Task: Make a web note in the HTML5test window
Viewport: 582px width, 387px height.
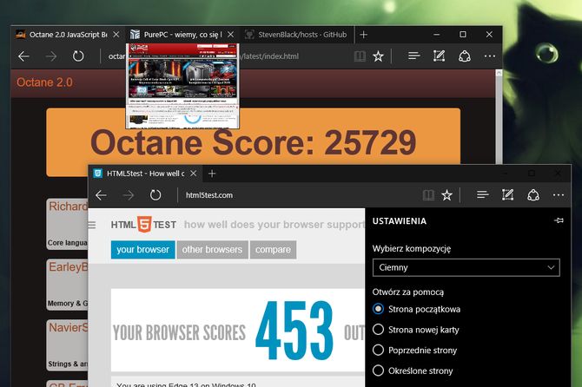Action: tap(508, 194)
